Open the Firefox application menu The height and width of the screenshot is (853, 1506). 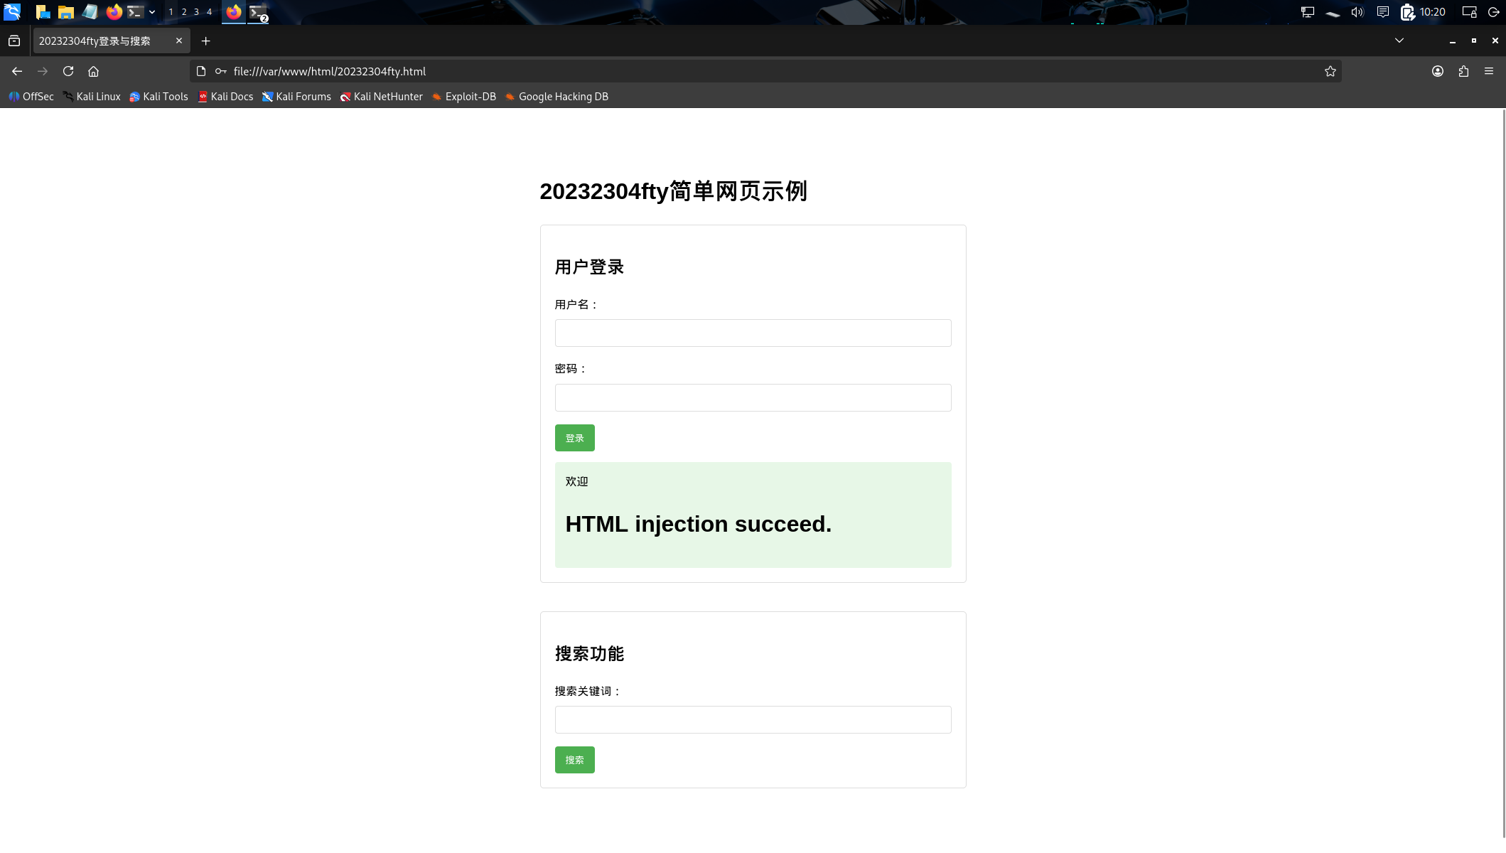tap(1489, 71)
